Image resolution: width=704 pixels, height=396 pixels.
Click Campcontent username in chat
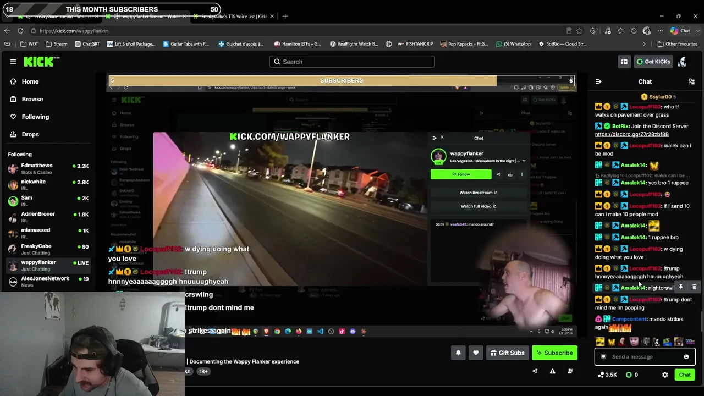(x=629, y=319)
